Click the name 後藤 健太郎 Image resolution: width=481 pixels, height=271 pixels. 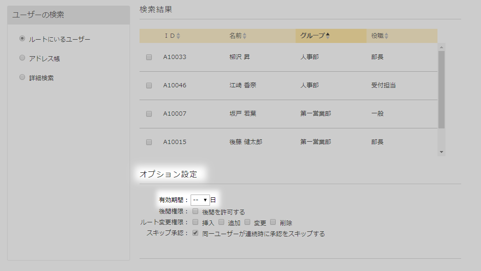pyautogui.click(x=246, y=142)
